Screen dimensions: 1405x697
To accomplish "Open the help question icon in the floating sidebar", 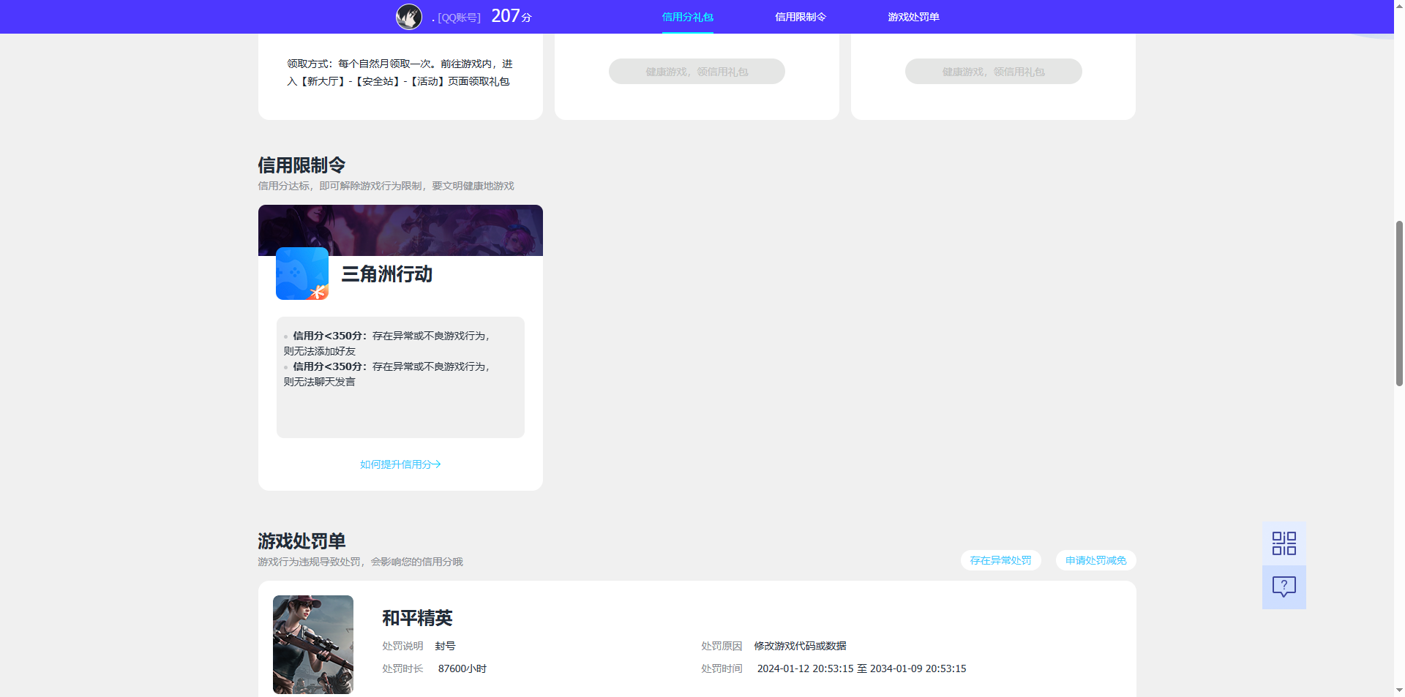I will click(x=1284, y=587).
